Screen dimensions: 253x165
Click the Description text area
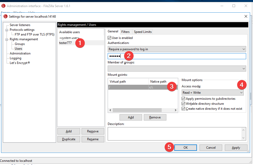coord(175,134)
